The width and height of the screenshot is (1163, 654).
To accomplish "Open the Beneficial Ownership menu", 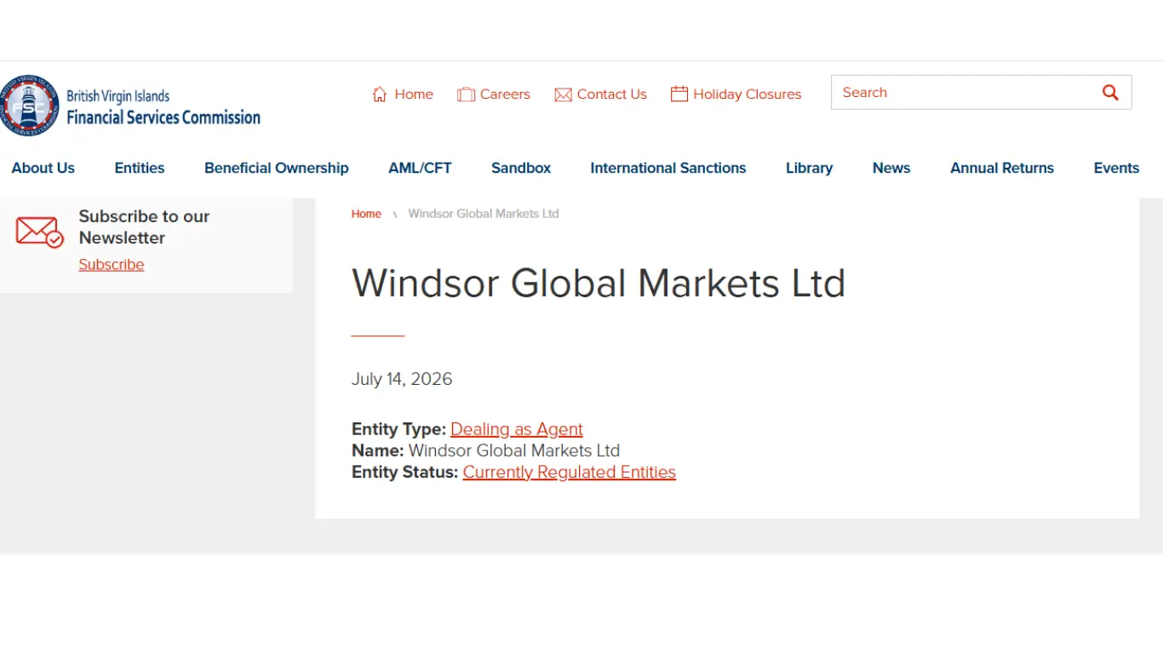I will pyautogui.click(x=277, y=168).
